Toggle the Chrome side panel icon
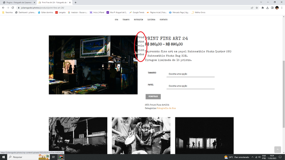The image size is (285, 160). (272, 8)
